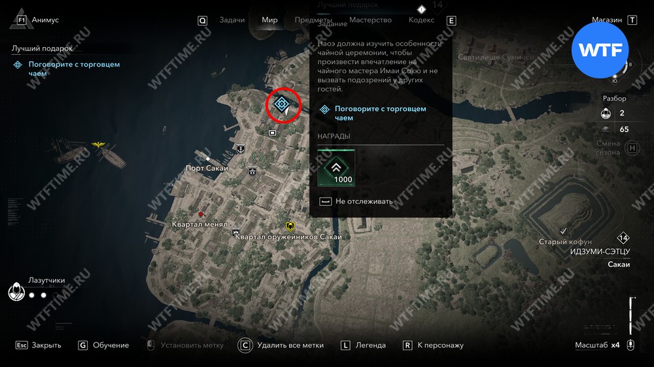Select the yellow shield marker in the armorers' quarter
This screenshot has height=367, width=654.
(x=290, y=226)
